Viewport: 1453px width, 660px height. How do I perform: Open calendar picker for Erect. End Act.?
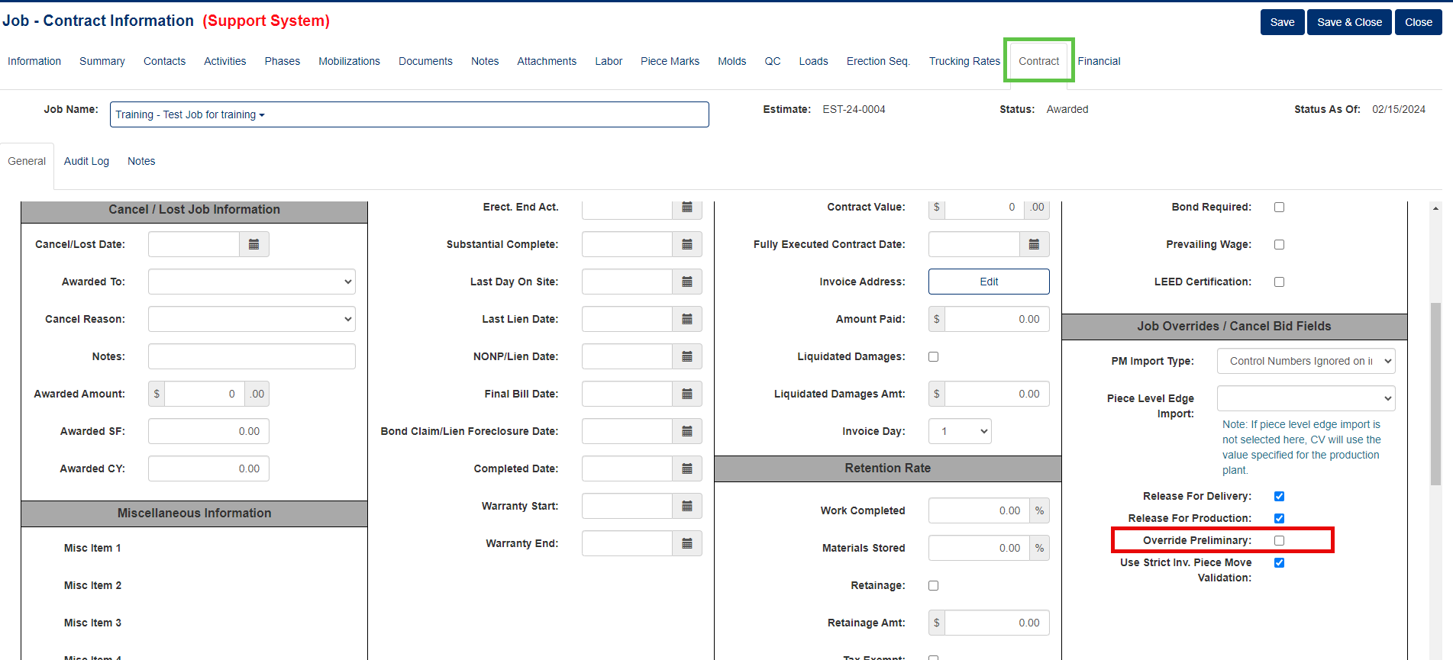(687, 208)
